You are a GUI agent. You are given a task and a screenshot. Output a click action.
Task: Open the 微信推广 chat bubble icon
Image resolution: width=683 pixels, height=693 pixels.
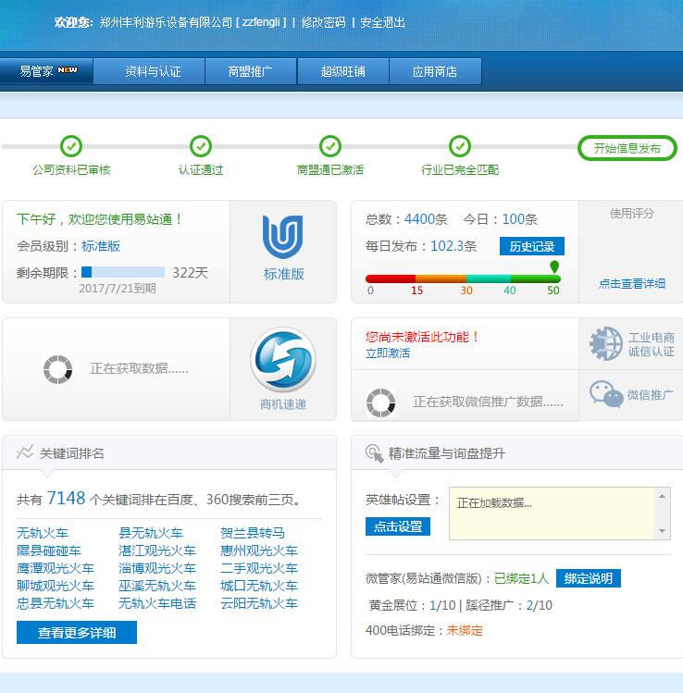point(606,394)
